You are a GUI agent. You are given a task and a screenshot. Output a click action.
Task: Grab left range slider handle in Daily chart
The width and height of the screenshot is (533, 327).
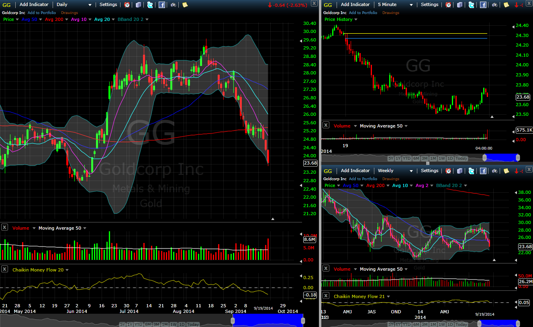[233, 321]
